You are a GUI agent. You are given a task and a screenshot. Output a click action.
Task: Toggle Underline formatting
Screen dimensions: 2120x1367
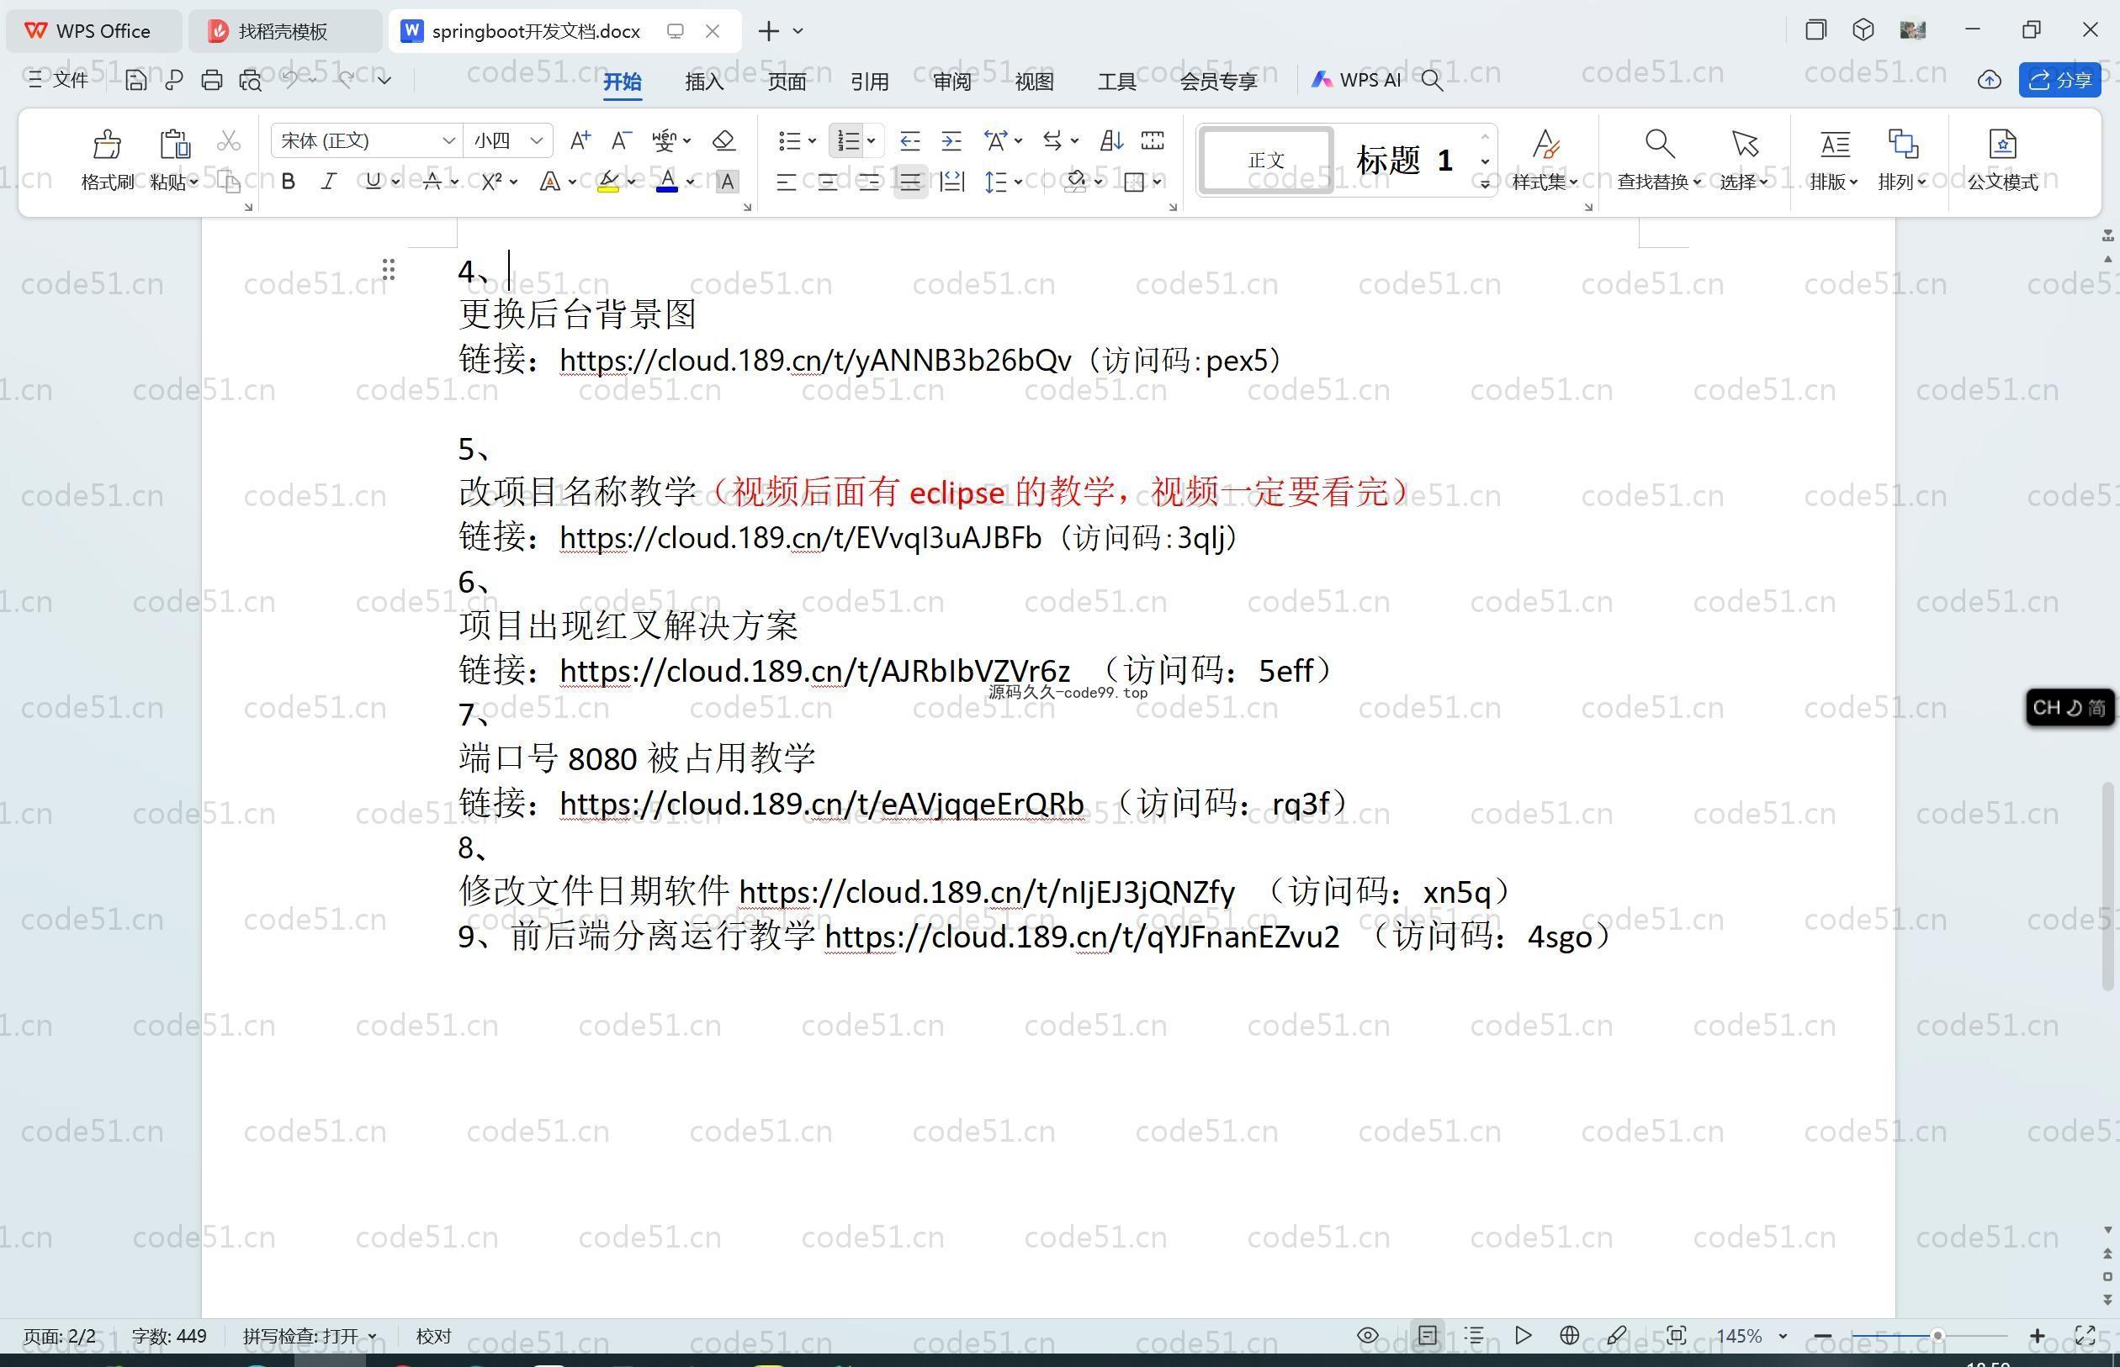tap(373, 182)
